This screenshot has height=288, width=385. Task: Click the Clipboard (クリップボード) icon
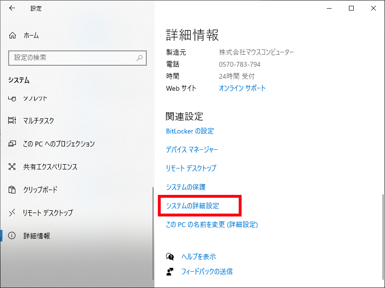click(13, 190)
